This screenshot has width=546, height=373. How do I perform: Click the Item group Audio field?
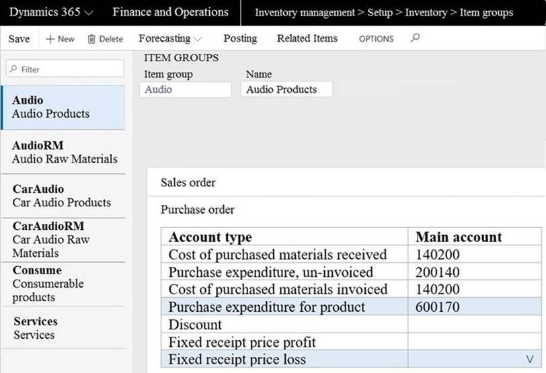pos(185,89)
